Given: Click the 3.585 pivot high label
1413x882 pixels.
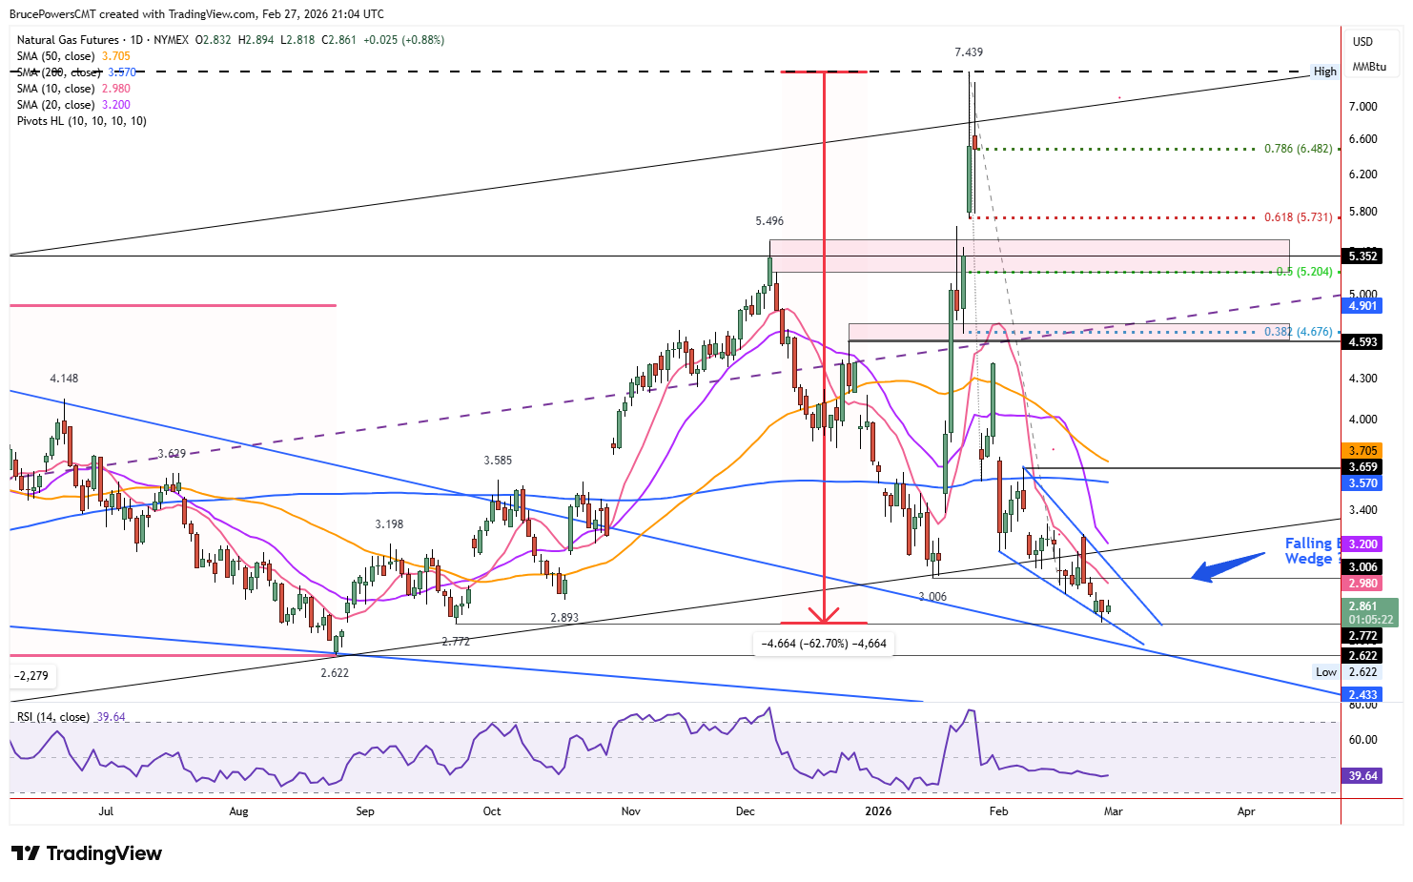Looking at the screenshot, I should coord(498,461).
